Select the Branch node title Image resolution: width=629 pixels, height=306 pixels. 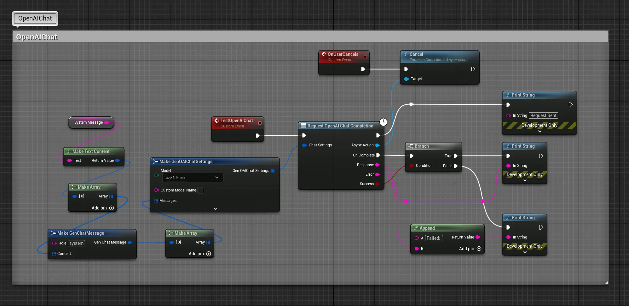(x=422, y=146)
